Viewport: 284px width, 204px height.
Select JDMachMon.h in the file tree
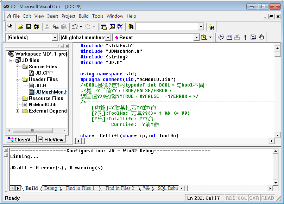pos(51,92)
